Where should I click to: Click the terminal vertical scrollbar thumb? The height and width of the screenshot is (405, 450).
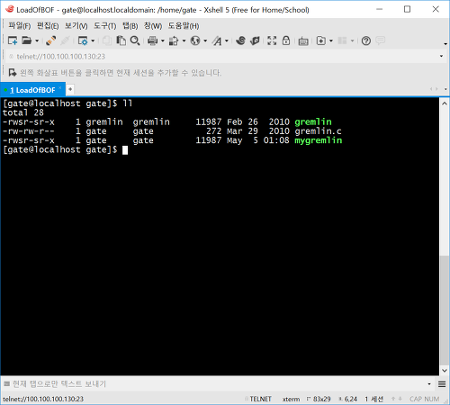pos(445,310)
